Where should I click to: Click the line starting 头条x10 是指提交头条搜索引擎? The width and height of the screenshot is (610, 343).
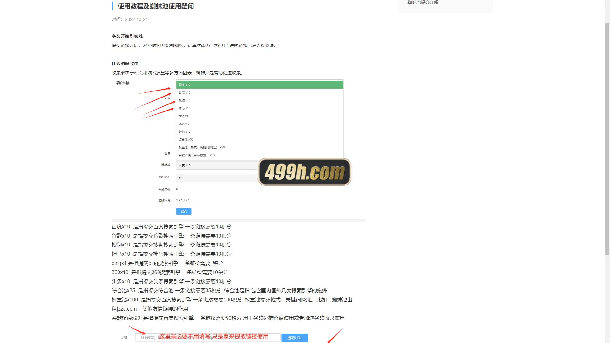click(x=172, y=282)
